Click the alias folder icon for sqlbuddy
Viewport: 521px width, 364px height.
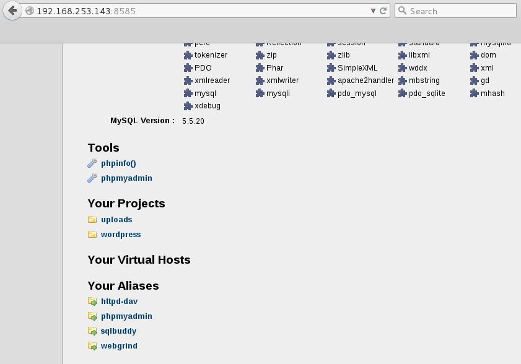click(x=92, y=331)
